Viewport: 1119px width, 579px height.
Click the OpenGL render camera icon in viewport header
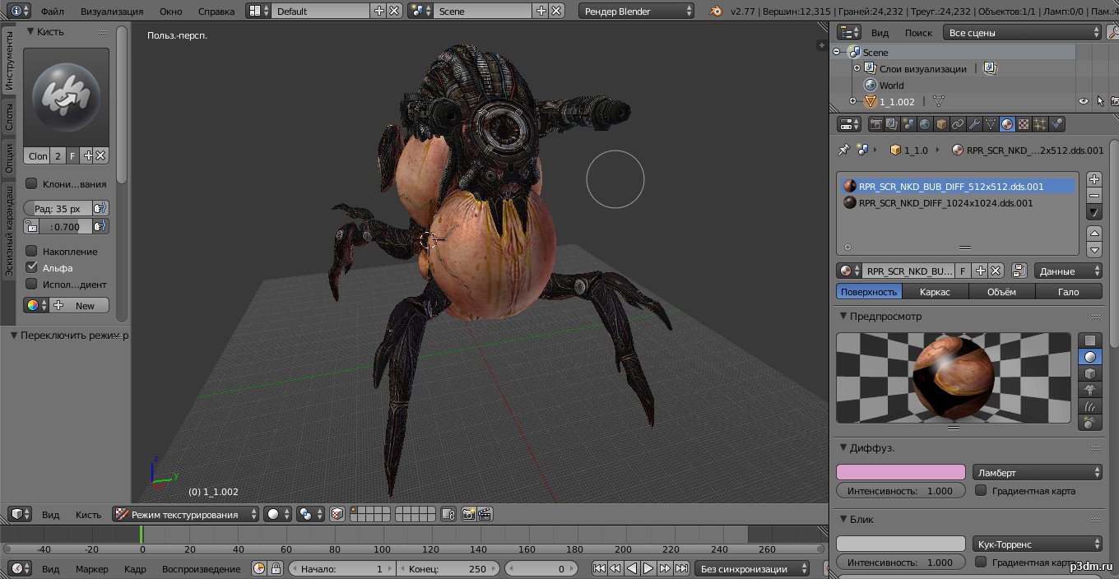click(x=468, y=514)
